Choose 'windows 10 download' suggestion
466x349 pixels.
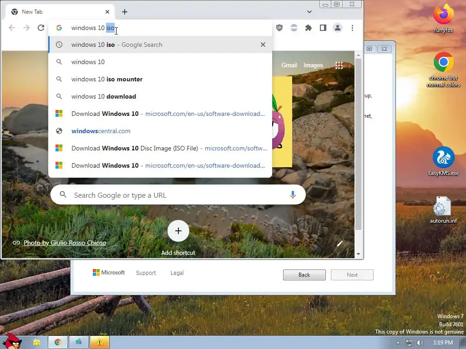(160, 96)
